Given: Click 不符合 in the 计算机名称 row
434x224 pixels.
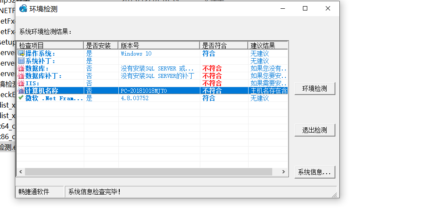Looking at the screenshot, I should 212,91.
